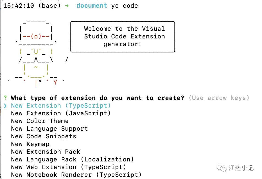This screenshot has height=179, width=262.
Task: Click the Yeoman ASCII art figure
Action: coord(39,53)
